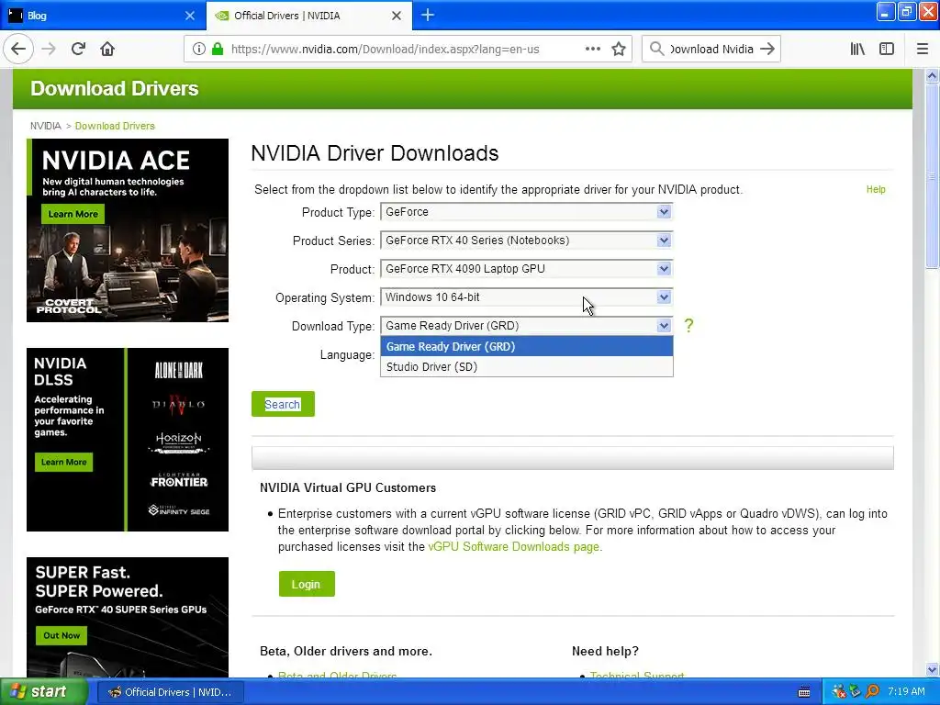Click the Login button

(x=307, y=584)
